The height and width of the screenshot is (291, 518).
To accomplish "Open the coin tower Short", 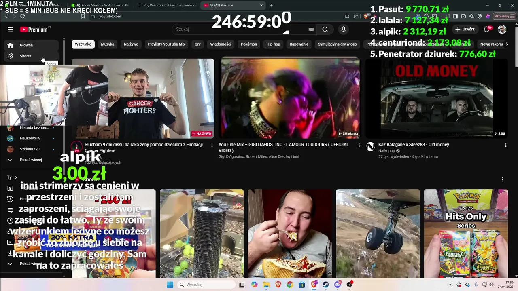I will [202, 234].
